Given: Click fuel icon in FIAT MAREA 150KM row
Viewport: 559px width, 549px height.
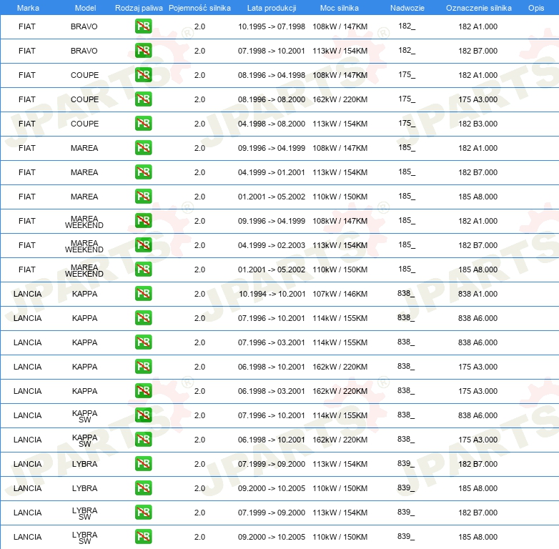Looking at the screenshot, I should point(143,197).
